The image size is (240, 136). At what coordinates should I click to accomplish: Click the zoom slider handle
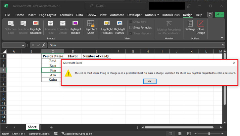209,134
